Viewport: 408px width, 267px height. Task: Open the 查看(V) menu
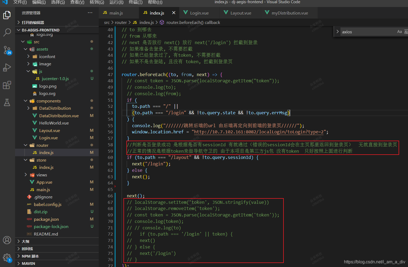pos(77,2)
